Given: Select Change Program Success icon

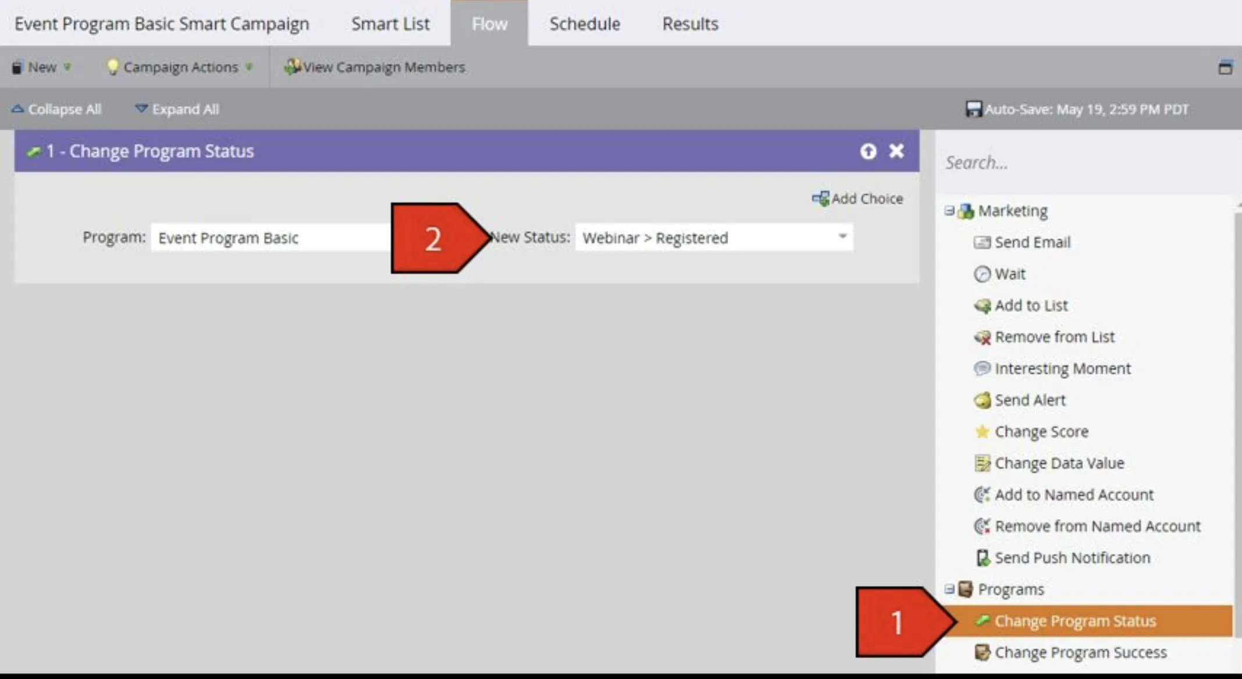Looking at the screenshot, I should [982, 652].
